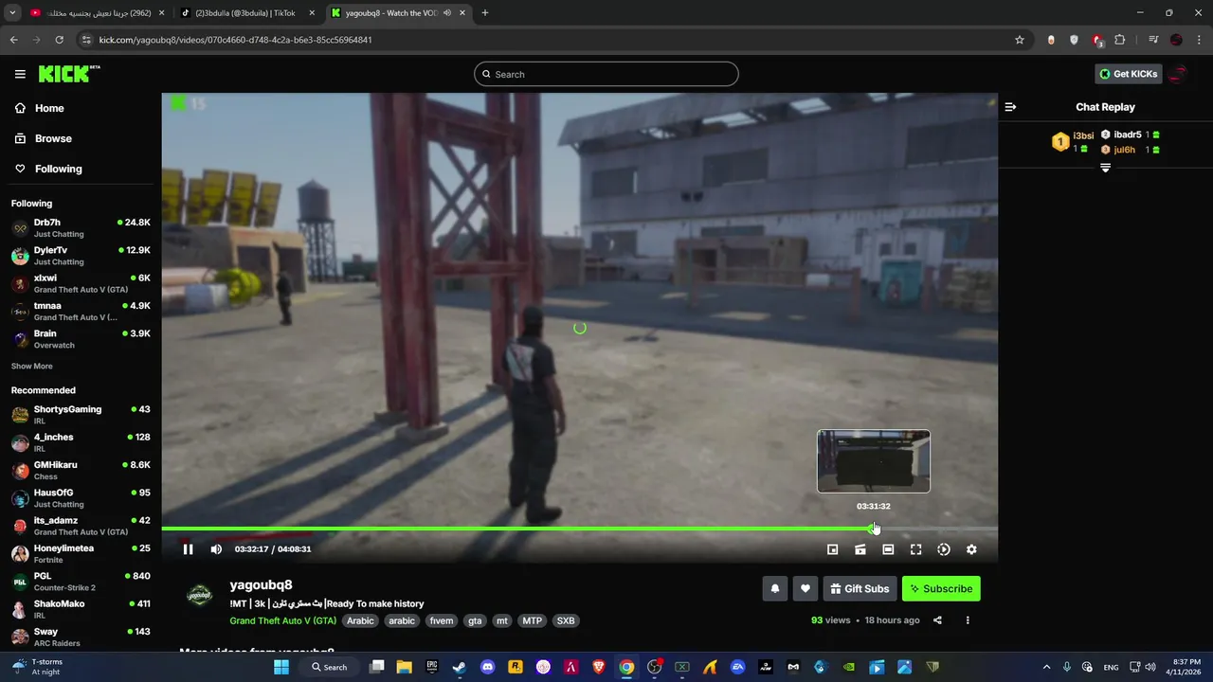1213x682 pixels.
Task: Open HausOfG recommended channel
Action: coord(81,498)
